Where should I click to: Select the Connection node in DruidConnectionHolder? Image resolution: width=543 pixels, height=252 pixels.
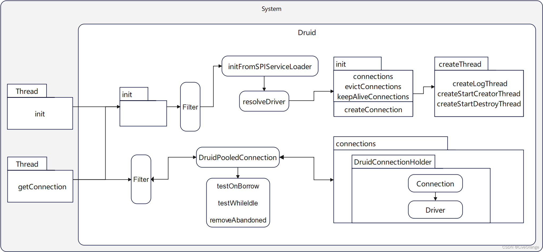(435, 183)
